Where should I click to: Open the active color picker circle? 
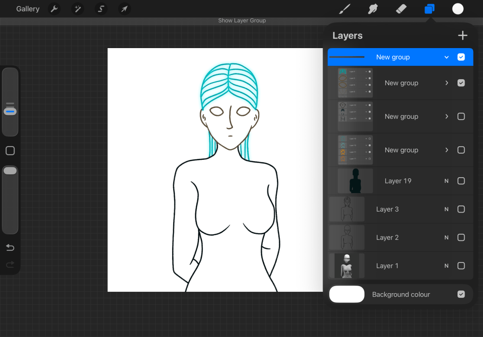[x=458, y=9]
